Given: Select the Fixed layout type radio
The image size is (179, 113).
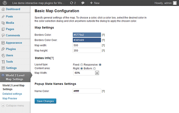Looking at the screenshot, I should [x=81, y=65].
